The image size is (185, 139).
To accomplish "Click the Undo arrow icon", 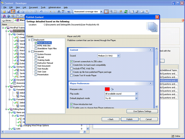I will tap(41, 12).
